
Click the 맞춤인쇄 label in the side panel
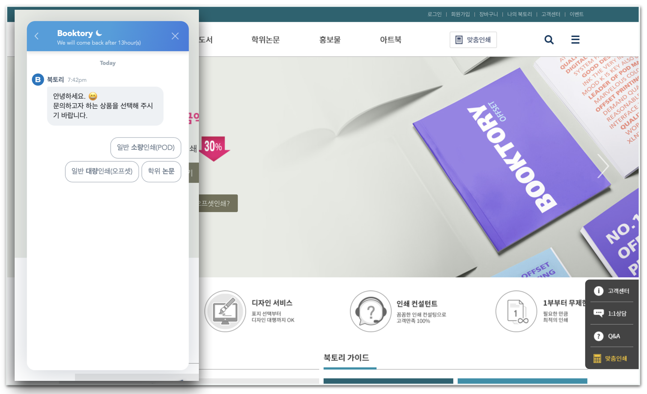616,358
